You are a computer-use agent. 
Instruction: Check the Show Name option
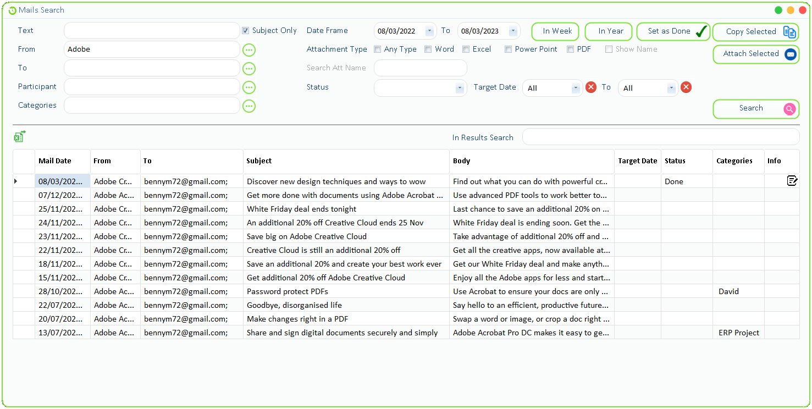(x=609, y=49)
